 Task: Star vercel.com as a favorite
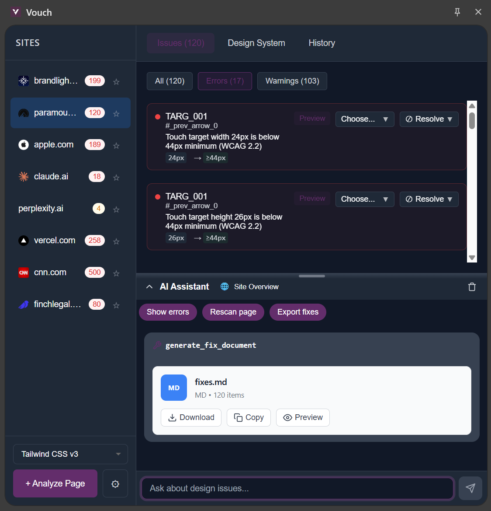point(116,241)
